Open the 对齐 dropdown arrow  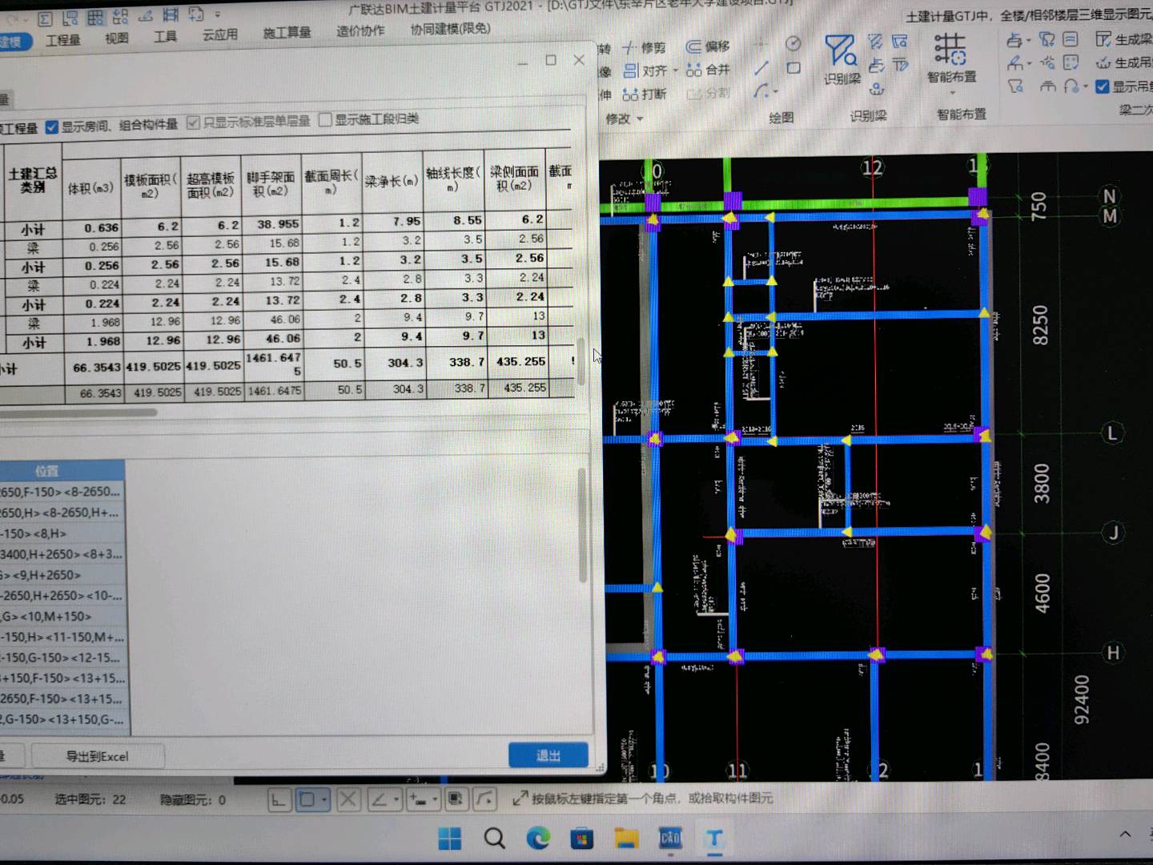click(x=676, y=70)
